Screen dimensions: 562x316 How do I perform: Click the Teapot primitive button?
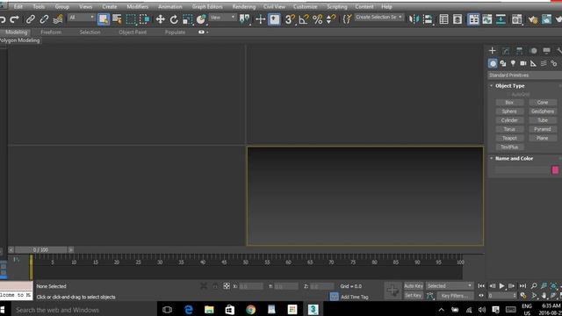pyautogui.click(x=509, y=138)
